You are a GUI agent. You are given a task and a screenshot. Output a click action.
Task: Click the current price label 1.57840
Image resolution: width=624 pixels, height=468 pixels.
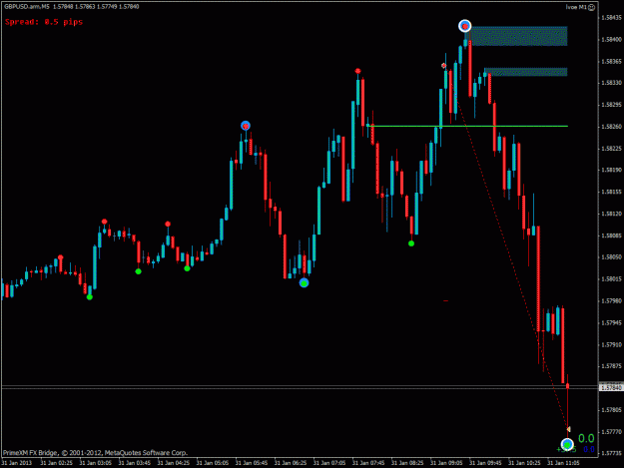pyautogui.click(x=610, y=387)
